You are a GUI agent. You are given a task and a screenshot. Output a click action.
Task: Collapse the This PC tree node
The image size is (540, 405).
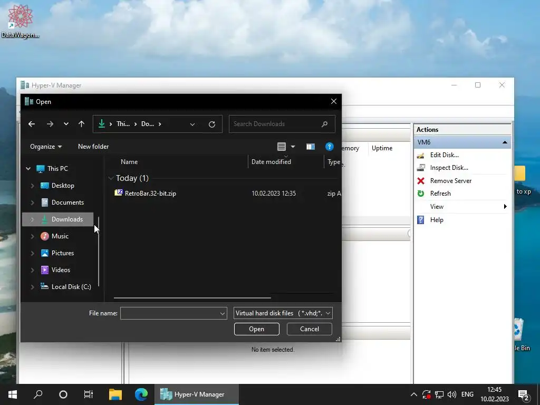pyautogui.click(x=28, y=169)
